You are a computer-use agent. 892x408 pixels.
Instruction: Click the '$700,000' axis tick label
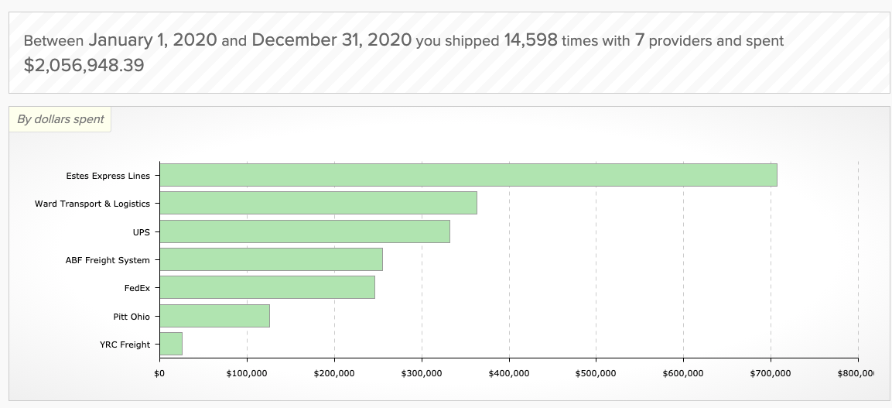(x=771, y=373)
